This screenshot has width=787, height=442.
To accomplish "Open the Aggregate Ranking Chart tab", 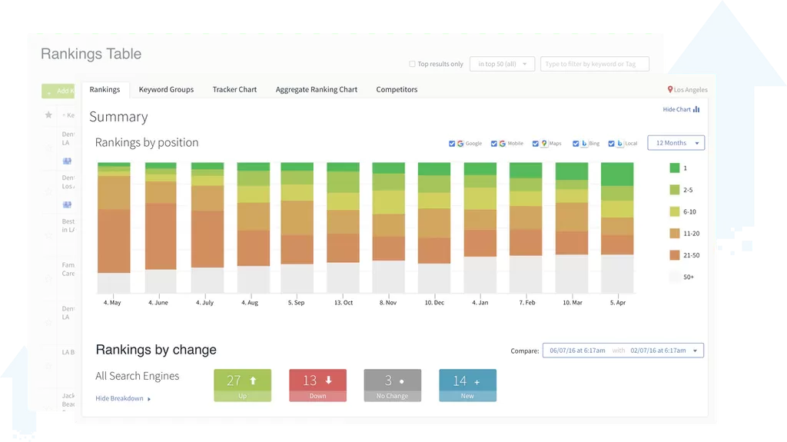I will coord(316,90).
